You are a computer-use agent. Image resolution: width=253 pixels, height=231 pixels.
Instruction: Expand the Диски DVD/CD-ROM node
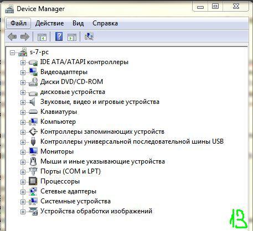23,82
